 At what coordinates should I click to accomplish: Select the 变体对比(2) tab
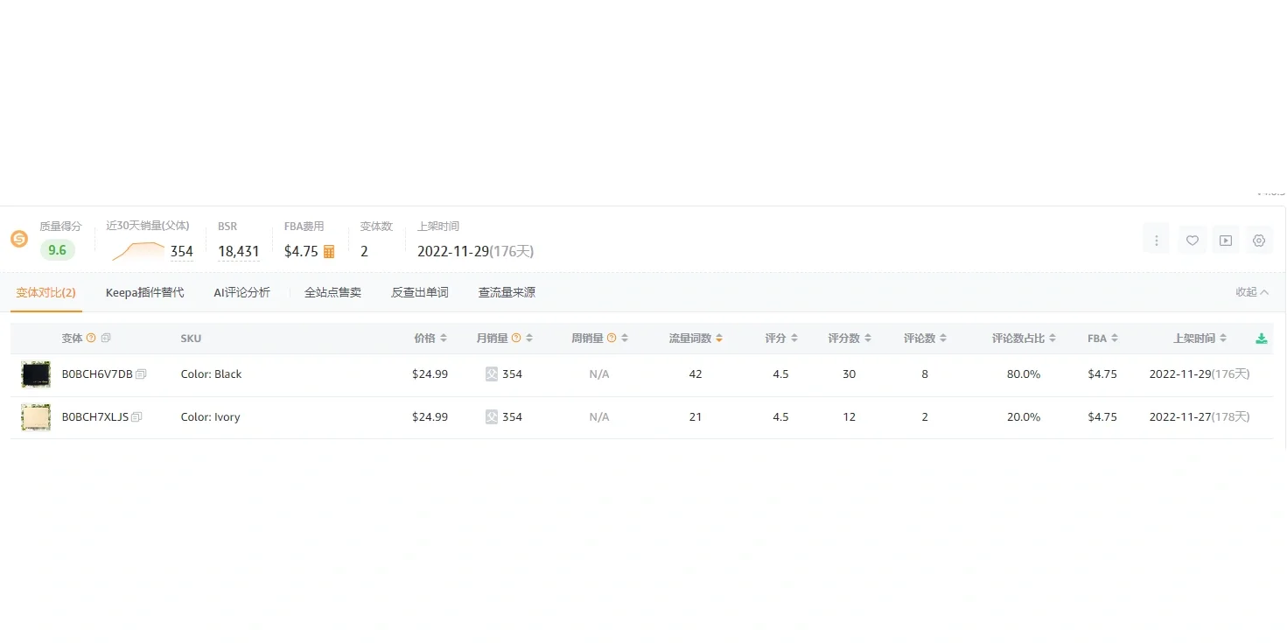pyautogui.click(x=46, y=292)
